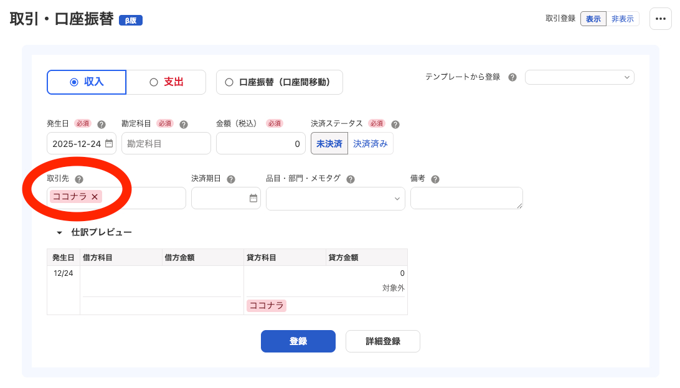Viewport: 680px width, 388px height.
Task: Click inside the 勘定科目 input field
Action: point(166,143)
